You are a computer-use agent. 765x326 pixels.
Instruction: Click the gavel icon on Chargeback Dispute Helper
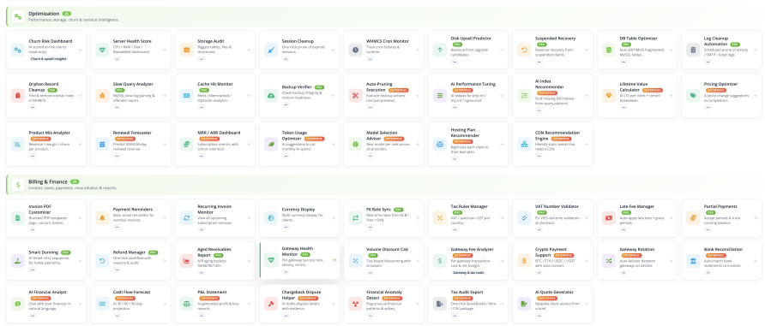click(x=271, y=304)
